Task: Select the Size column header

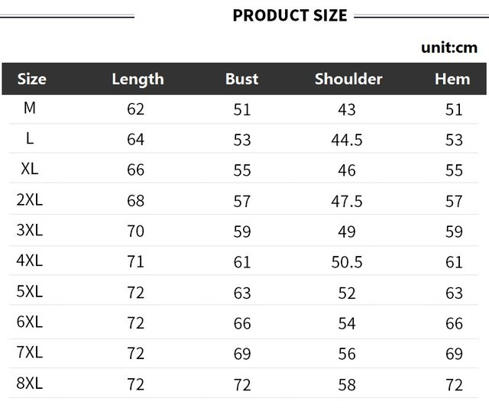Action: [31, 79]
